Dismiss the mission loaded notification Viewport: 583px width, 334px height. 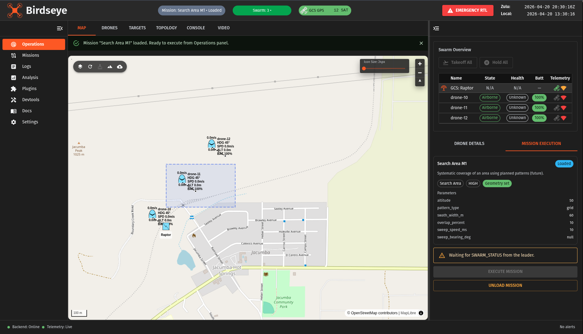click(x=421, y=43)
